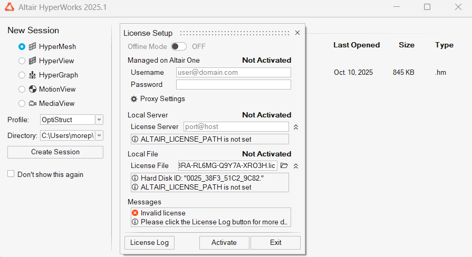Click the 845 KB size value
The height and width of the screenshot is (257, 472).
403,73
